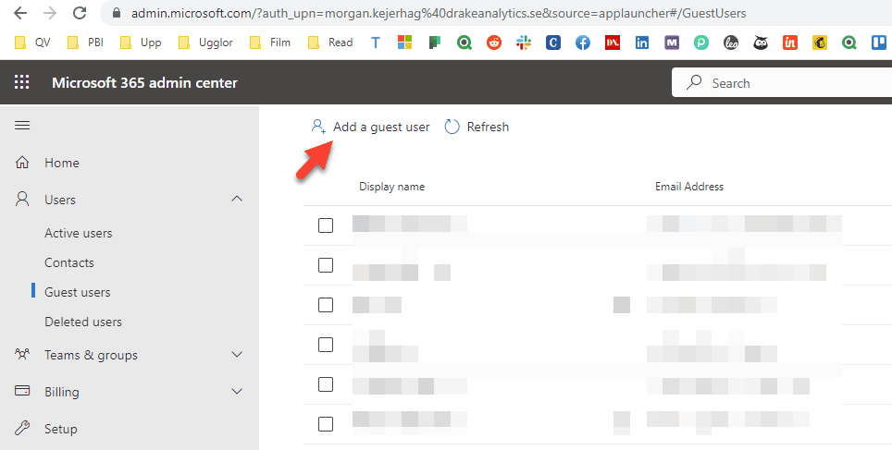Viewport: 892px width, 450px height.
Task: Sort by the Display name column header
Action: (392, 187)
